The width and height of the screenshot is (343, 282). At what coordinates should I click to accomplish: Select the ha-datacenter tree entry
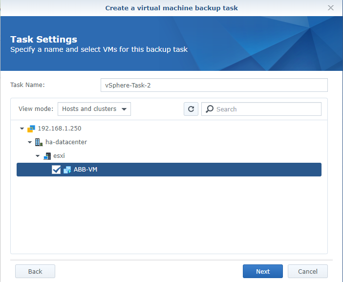(x=66, y=142)
